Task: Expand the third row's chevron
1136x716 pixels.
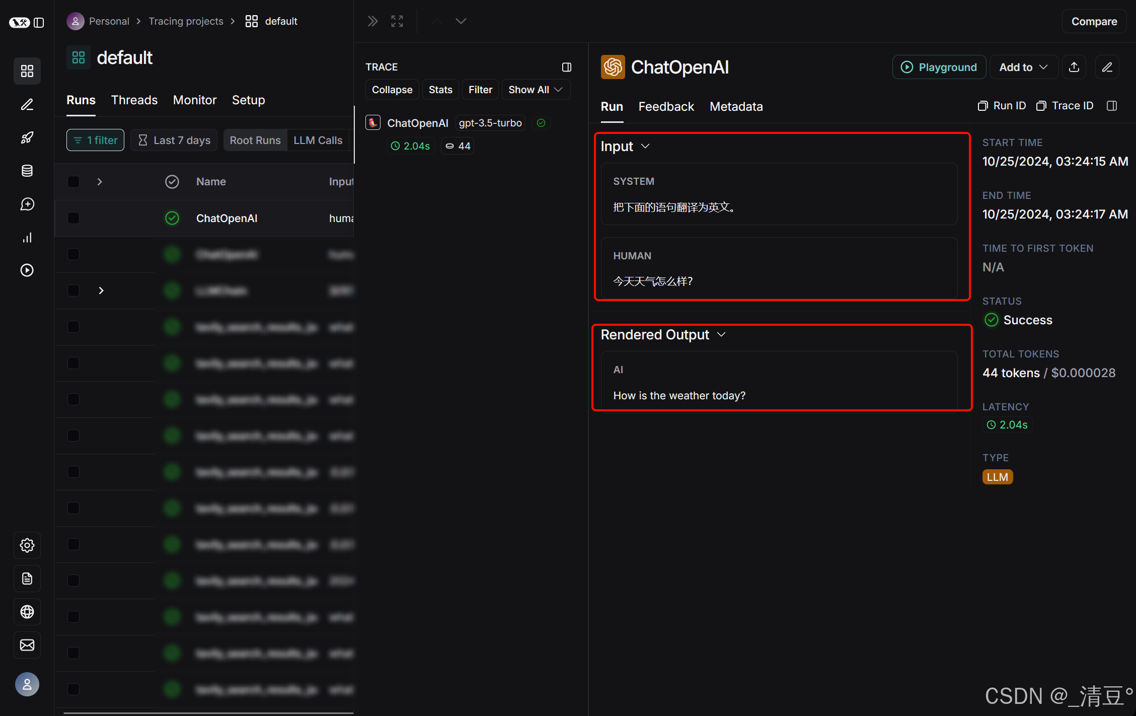Action: pyautogui.click(x=101, y=291)
